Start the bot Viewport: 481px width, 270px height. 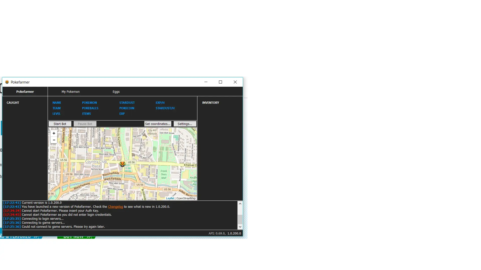(60, 124)
